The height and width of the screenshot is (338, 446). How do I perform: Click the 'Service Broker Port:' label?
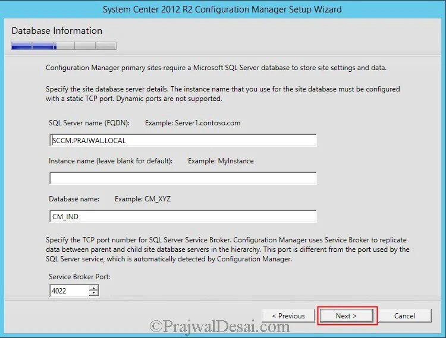click(79, 277)
